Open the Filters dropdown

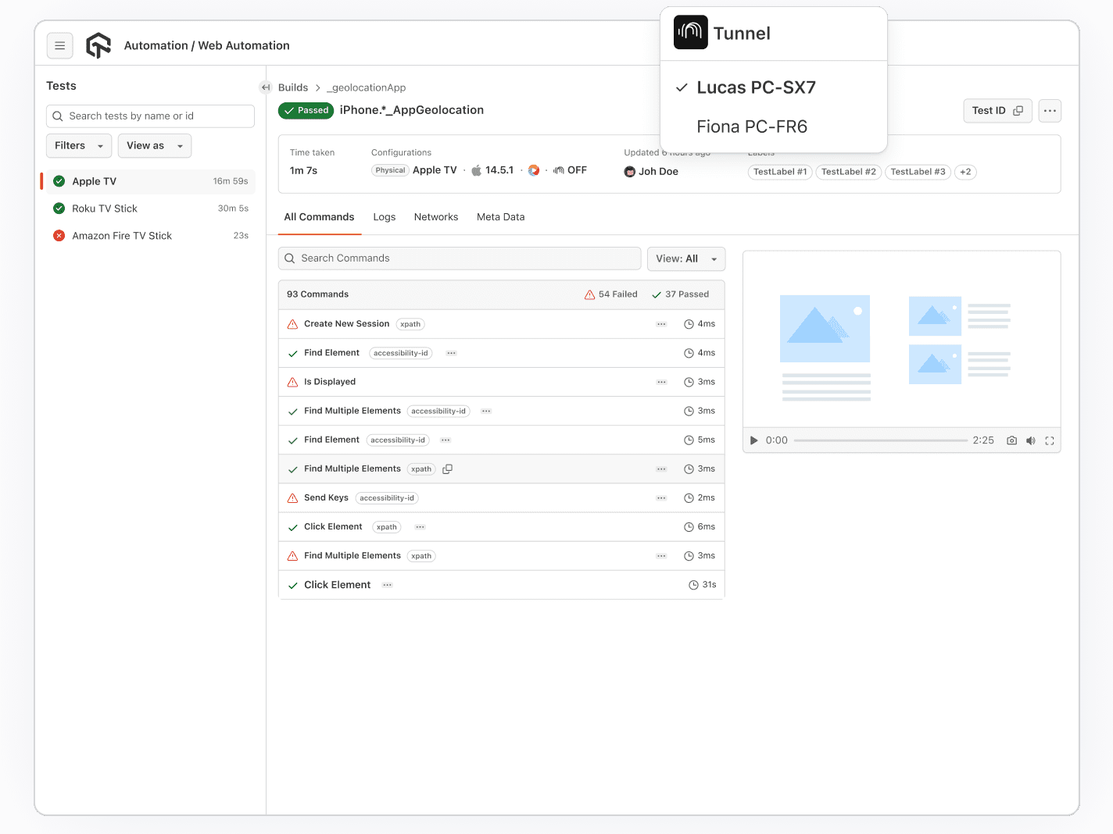[x=78, y=145]
